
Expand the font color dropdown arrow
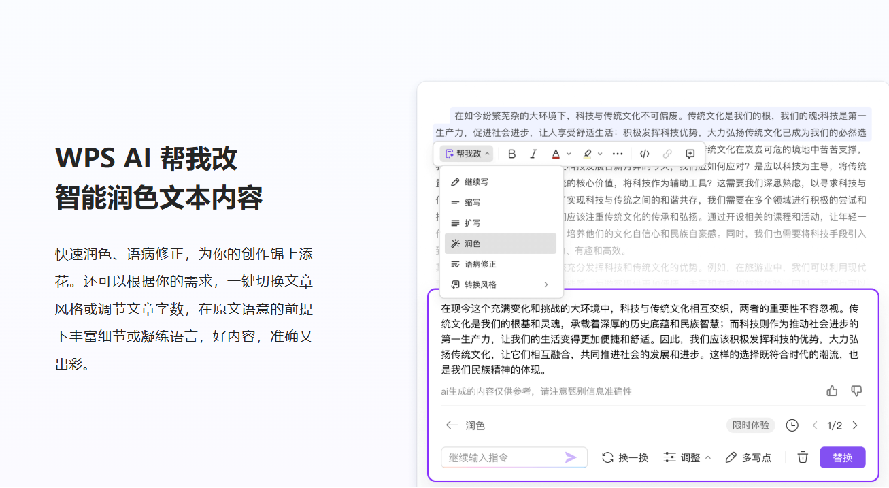coord(569,154)
